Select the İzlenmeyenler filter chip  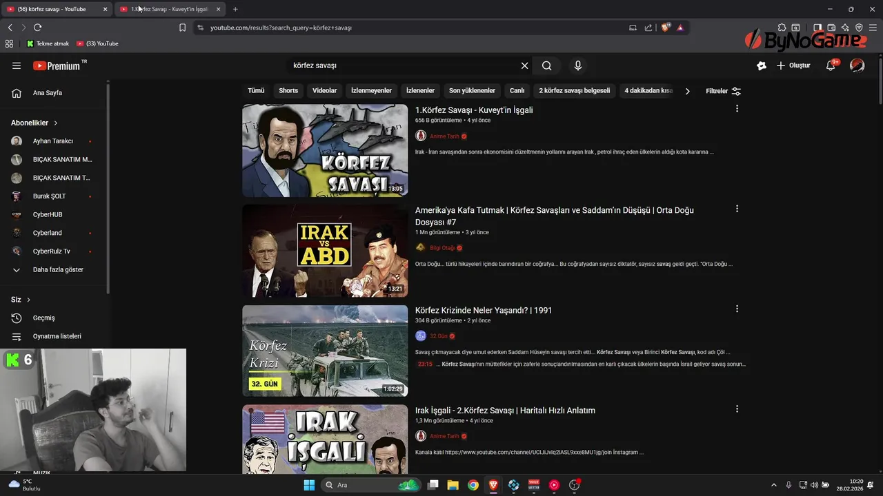371,91
